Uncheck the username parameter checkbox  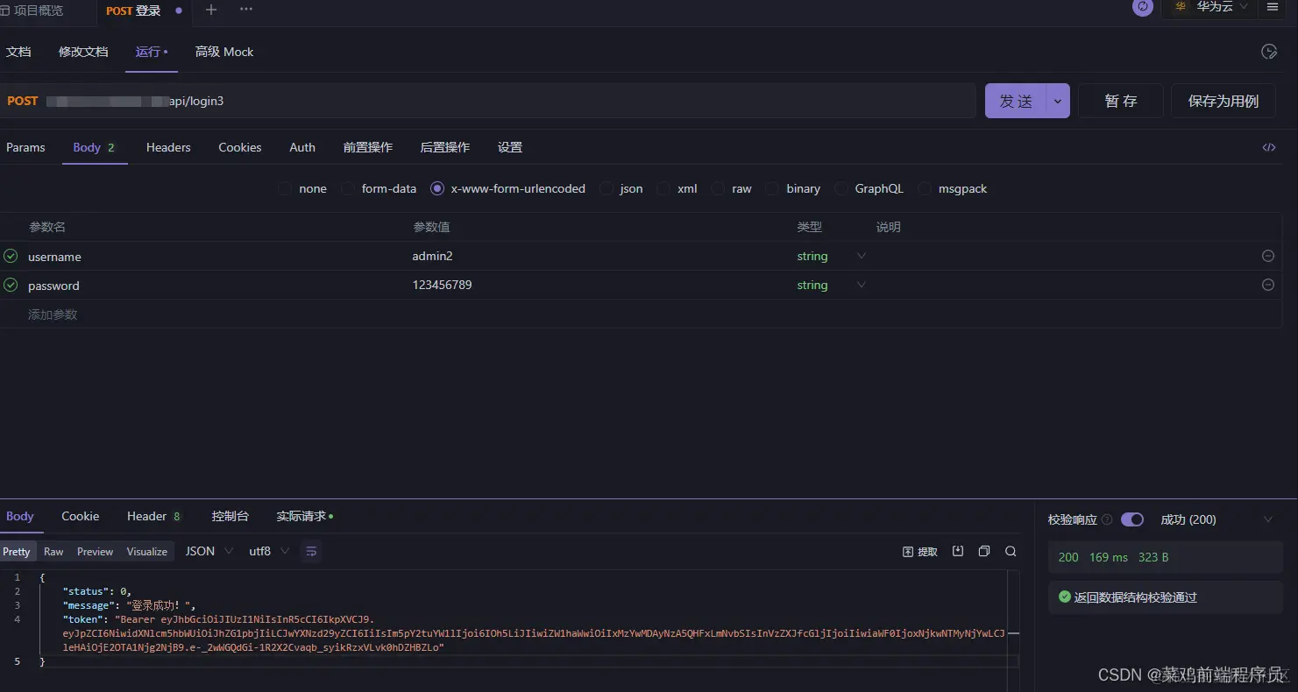(x=11, y=256)
